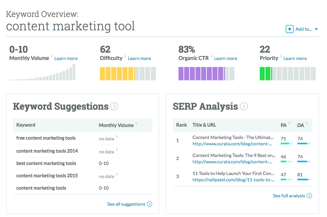327x217 pixels.
Task: Click the info icon next to Organic CTR
Action: pyautogui.click(x=211, y=56)
